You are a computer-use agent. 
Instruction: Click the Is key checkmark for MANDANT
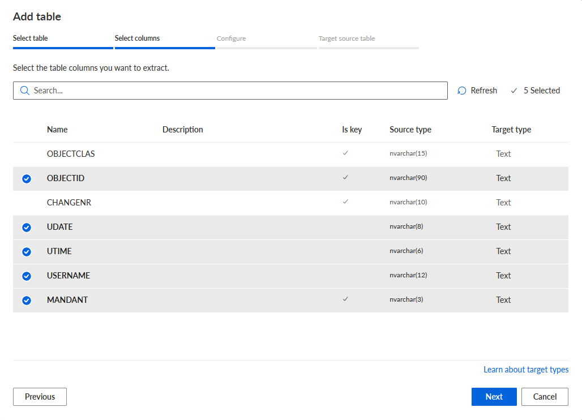coord(345,299)
